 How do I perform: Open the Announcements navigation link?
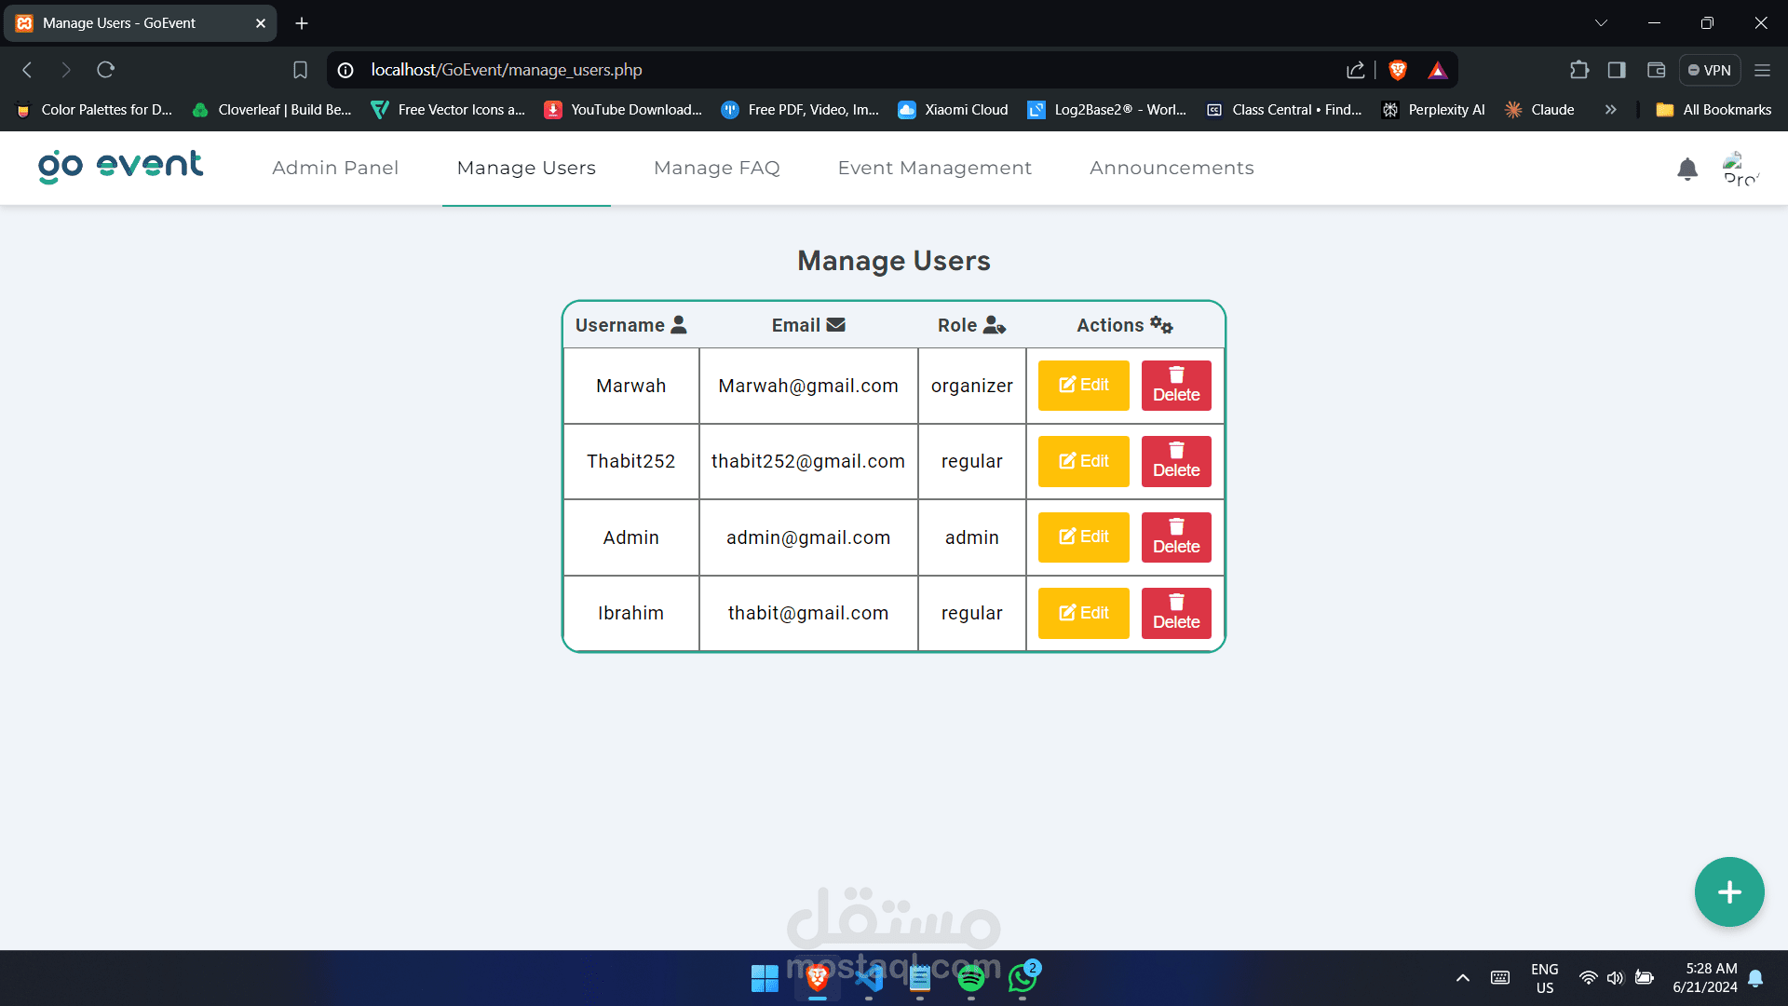tap(1171, 168)
